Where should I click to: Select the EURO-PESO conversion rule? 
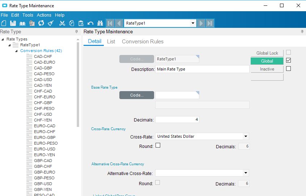46,143
